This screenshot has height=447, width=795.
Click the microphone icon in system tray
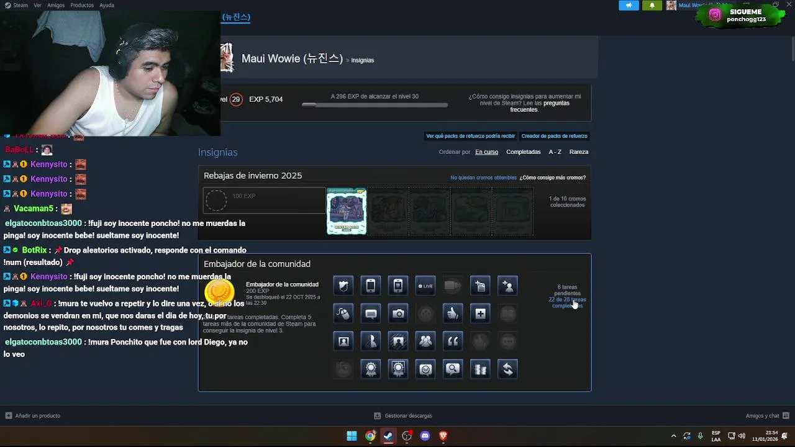[x=701, y=436]
